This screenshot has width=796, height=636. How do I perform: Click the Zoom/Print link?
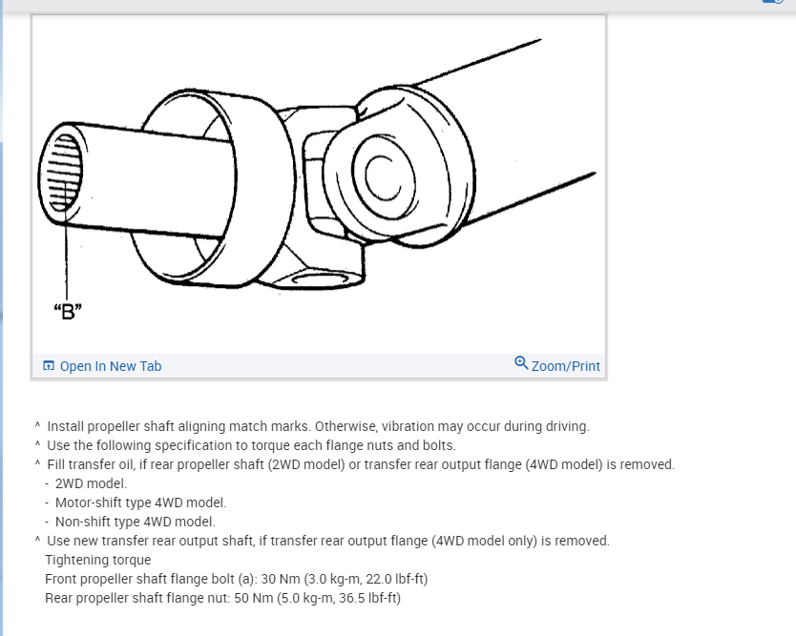point(566,366)
